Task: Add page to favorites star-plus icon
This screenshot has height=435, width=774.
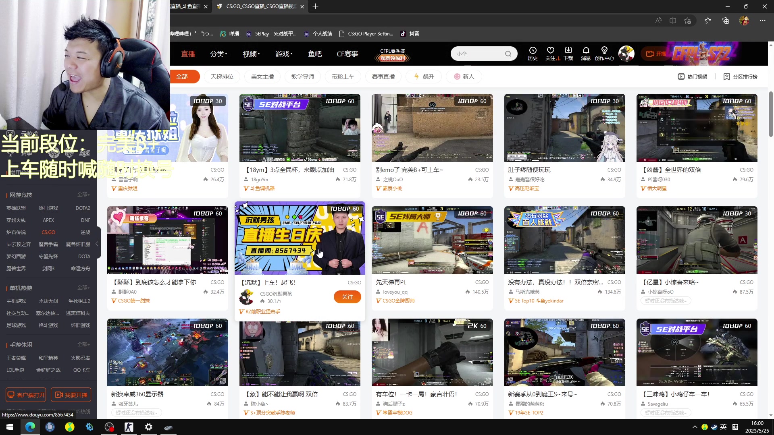Action: coord(688,21)
